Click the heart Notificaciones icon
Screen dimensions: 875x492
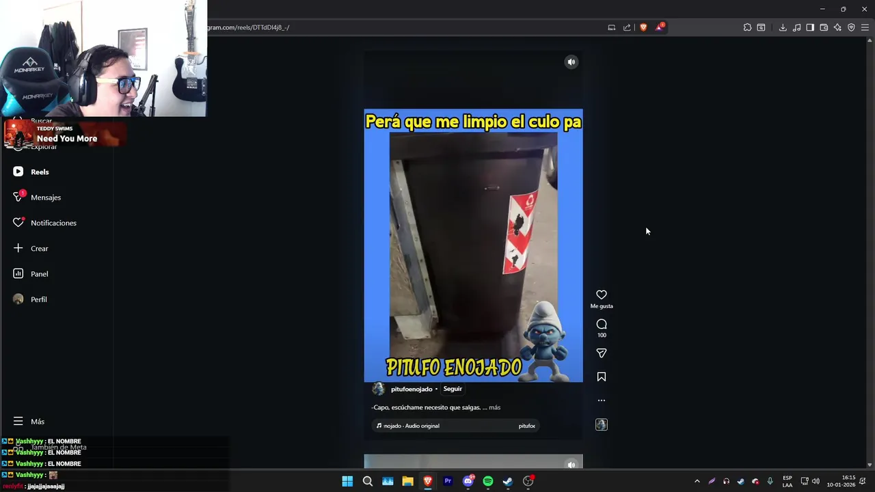coord(18,223)
